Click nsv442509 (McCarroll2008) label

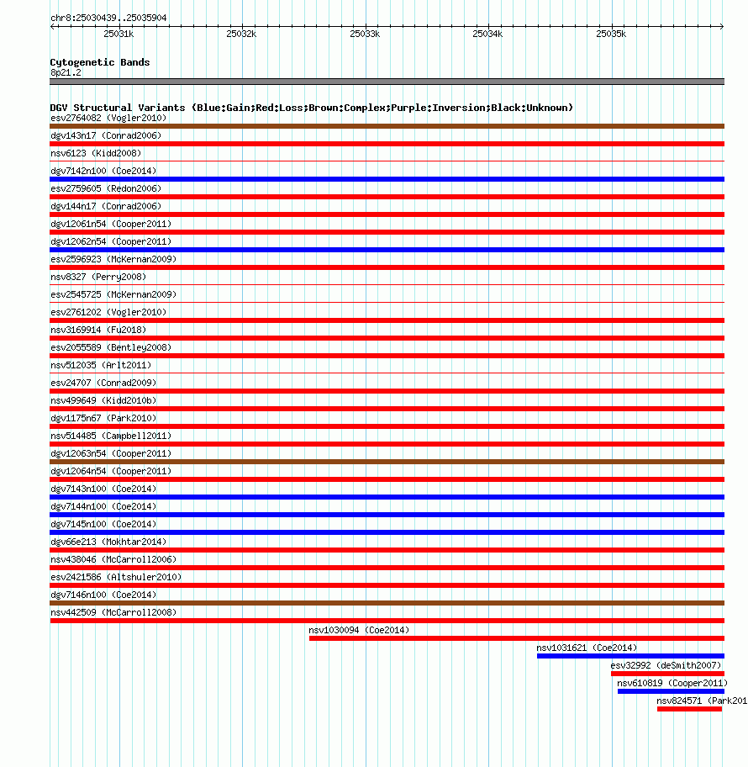tap(113, 612)
